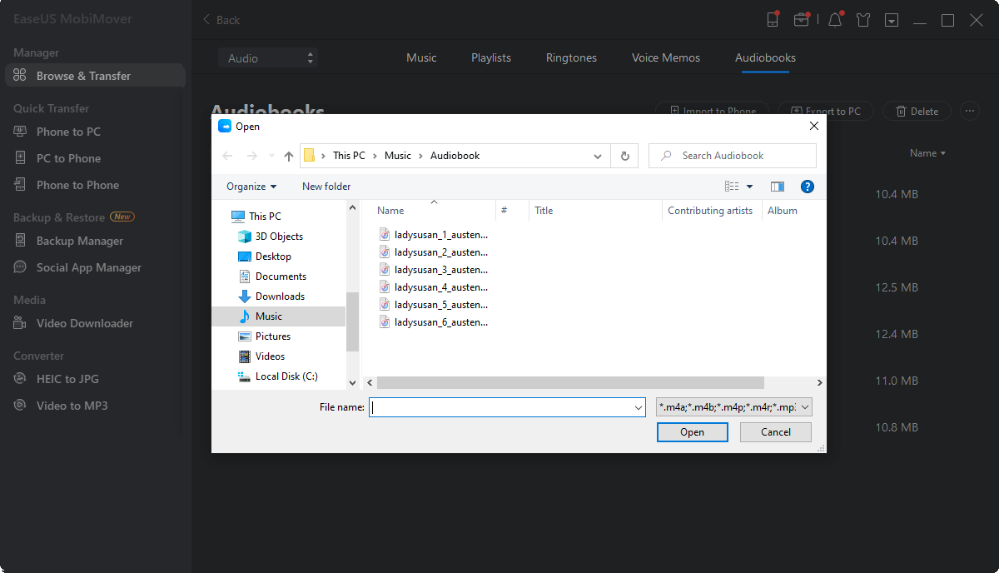Select Browse & Transfer in sidebar

[x=95, y=76]
